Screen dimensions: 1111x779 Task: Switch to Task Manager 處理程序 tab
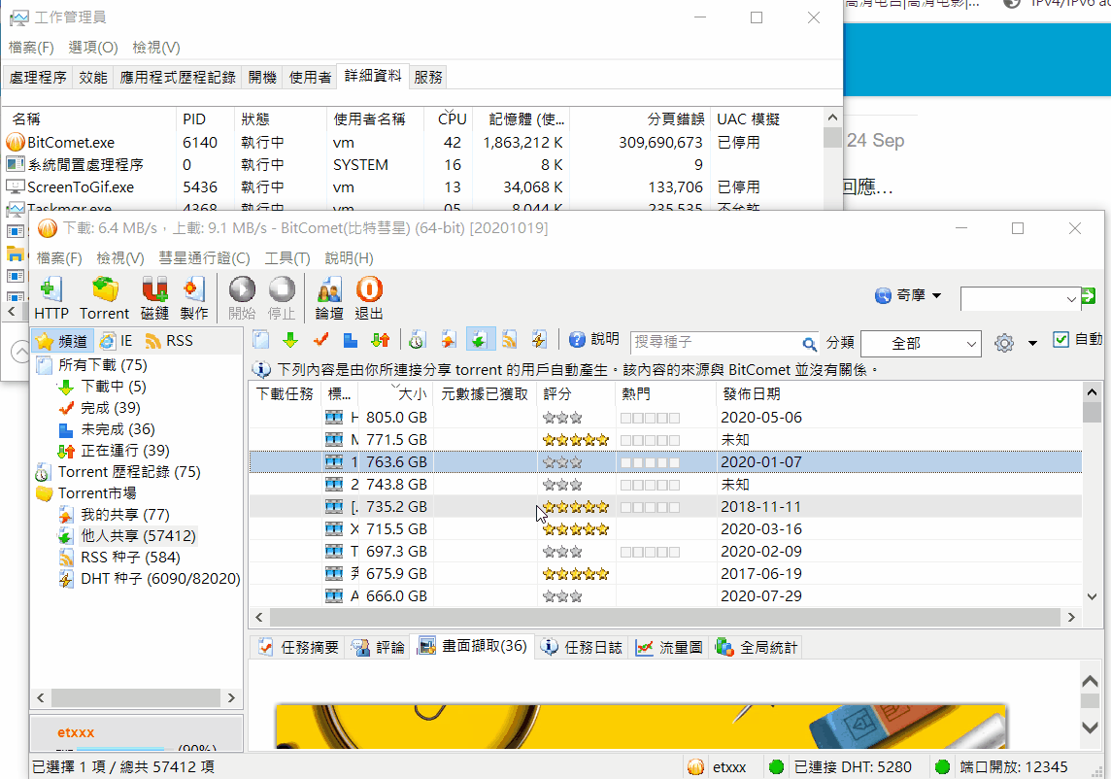[38, 78]
